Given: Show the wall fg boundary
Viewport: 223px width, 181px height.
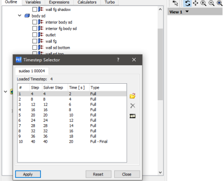Looking at the screenshot, I should click(x=34, y=41).
